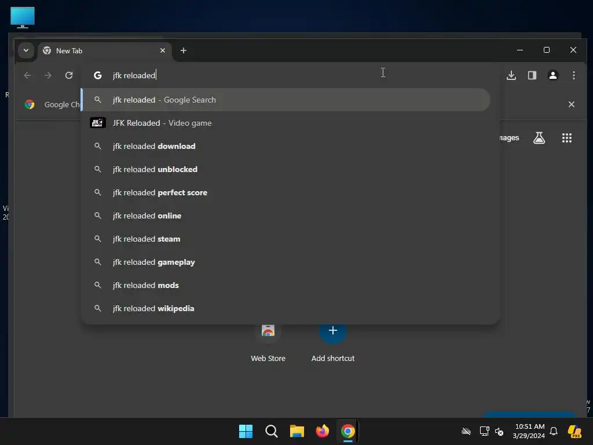Click the Chrome taskbar icon
Screen dimensions: 593x445
(347, 431)
